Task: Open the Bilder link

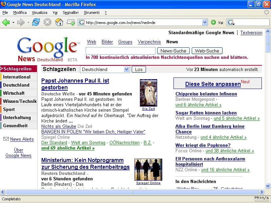Action: click(x=107, y=42)
